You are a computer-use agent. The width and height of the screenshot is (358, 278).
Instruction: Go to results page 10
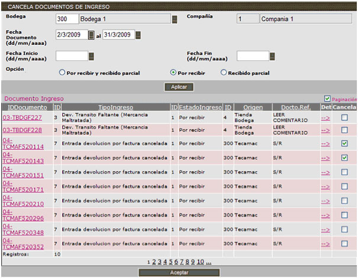(200, 262)
